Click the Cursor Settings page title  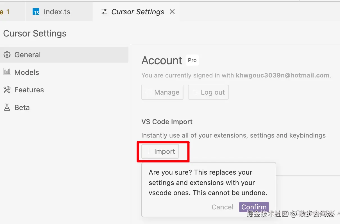tap(35, 33)
